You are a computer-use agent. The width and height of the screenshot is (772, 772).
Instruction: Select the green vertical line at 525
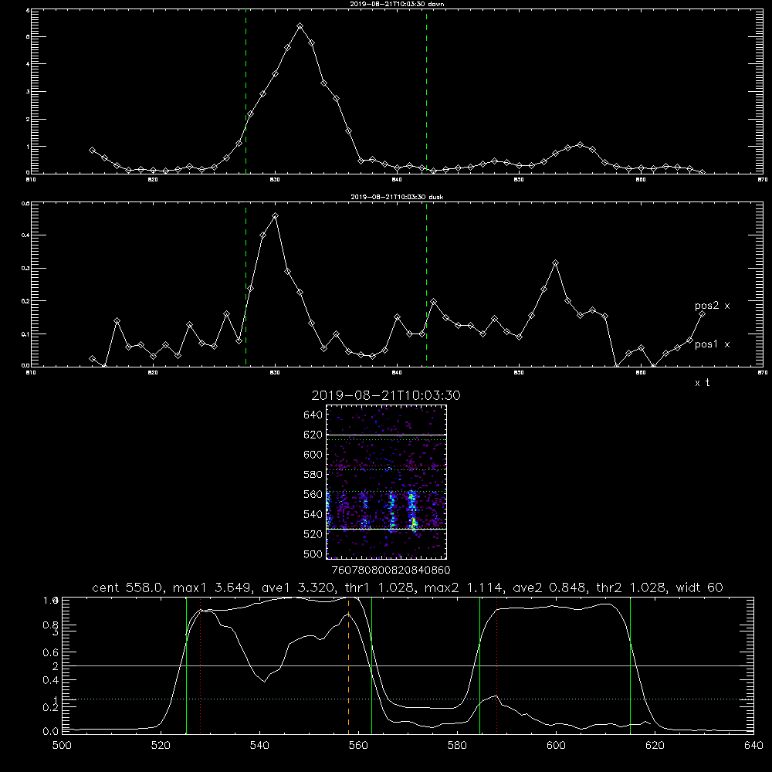click(x=187, y=665)
